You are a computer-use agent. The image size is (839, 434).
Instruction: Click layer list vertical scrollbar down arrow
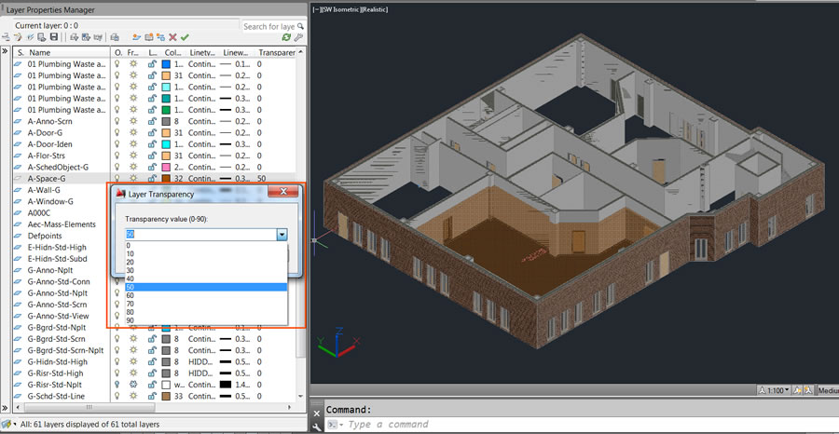pos(301,396)
